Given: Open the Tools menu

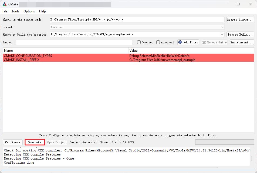Looking at the screenshot, I should [x=15, y=11].
